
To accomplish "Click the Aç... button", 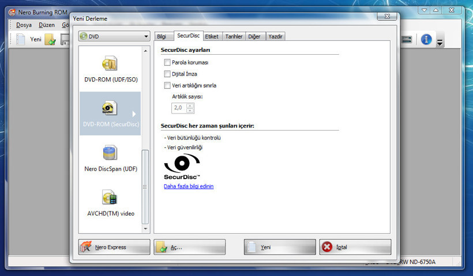I will 189,247.
